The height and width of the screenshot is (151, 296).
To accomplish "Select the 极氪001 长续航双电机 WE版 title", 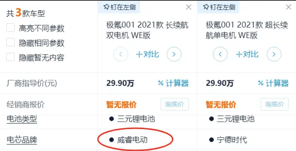I will pyautogui.click(x=147, y=30).
